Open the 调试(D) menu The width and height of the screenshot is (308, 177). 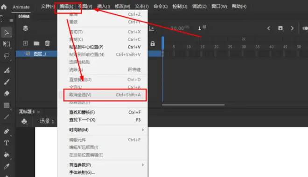199,7
